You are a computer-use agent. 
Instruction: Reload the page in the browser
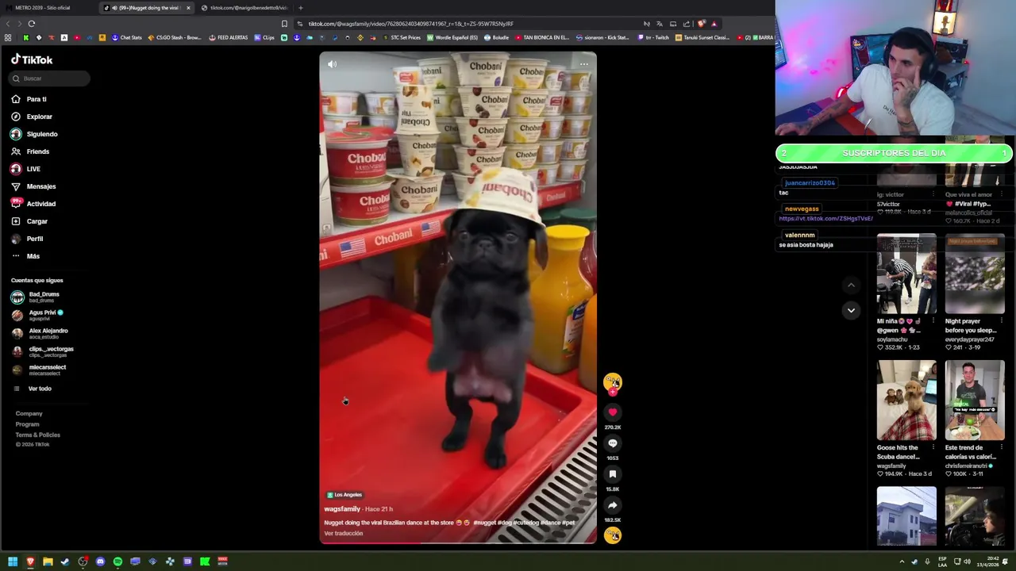[x=32, y=24]
